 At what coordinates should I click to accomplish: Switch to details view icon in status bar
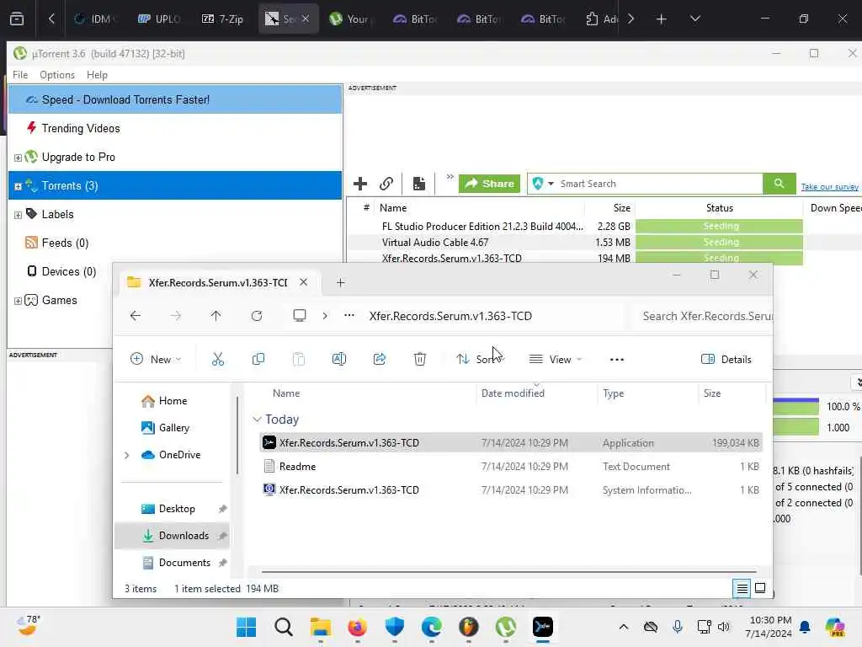pos(742,589)
